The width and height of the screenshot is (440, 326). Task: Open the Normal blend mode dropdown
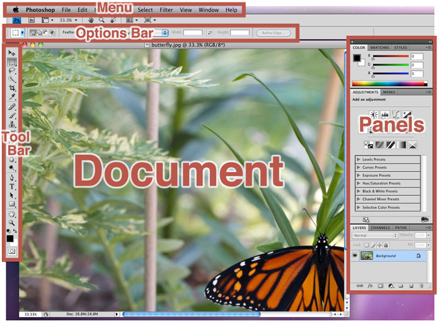(375, 235)
